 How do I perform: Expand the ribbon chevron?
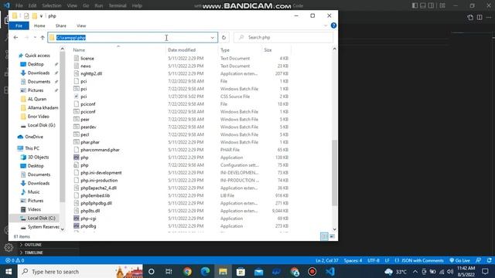326,25
